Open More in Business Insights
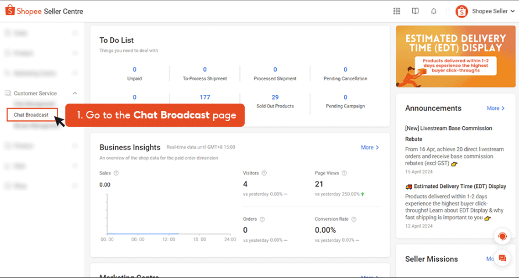The width and height of the screenshot is (519, 278). pyautogui.click(x=370, y=148)
